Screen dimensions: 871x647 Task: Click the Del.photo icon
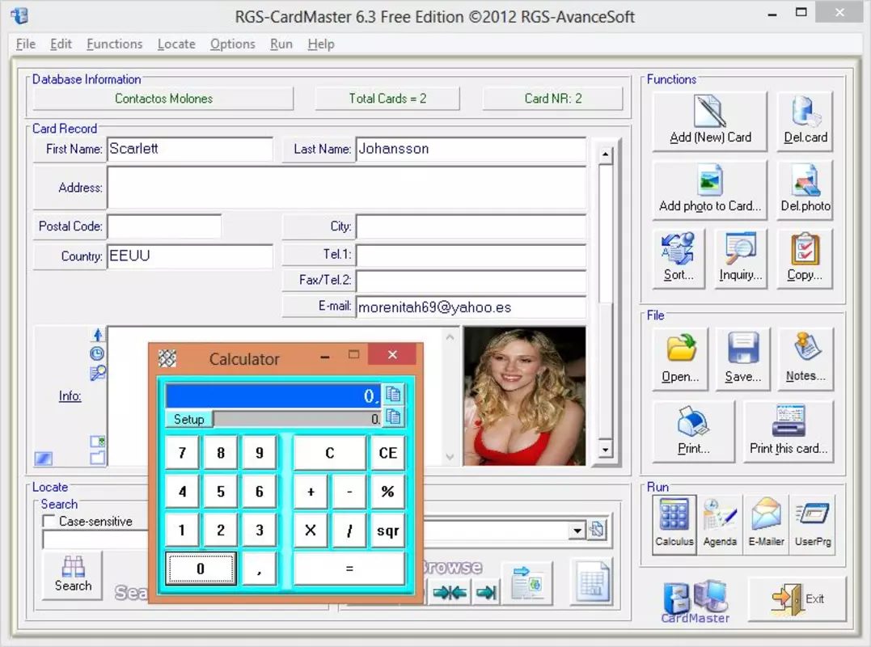click(805, 180)
